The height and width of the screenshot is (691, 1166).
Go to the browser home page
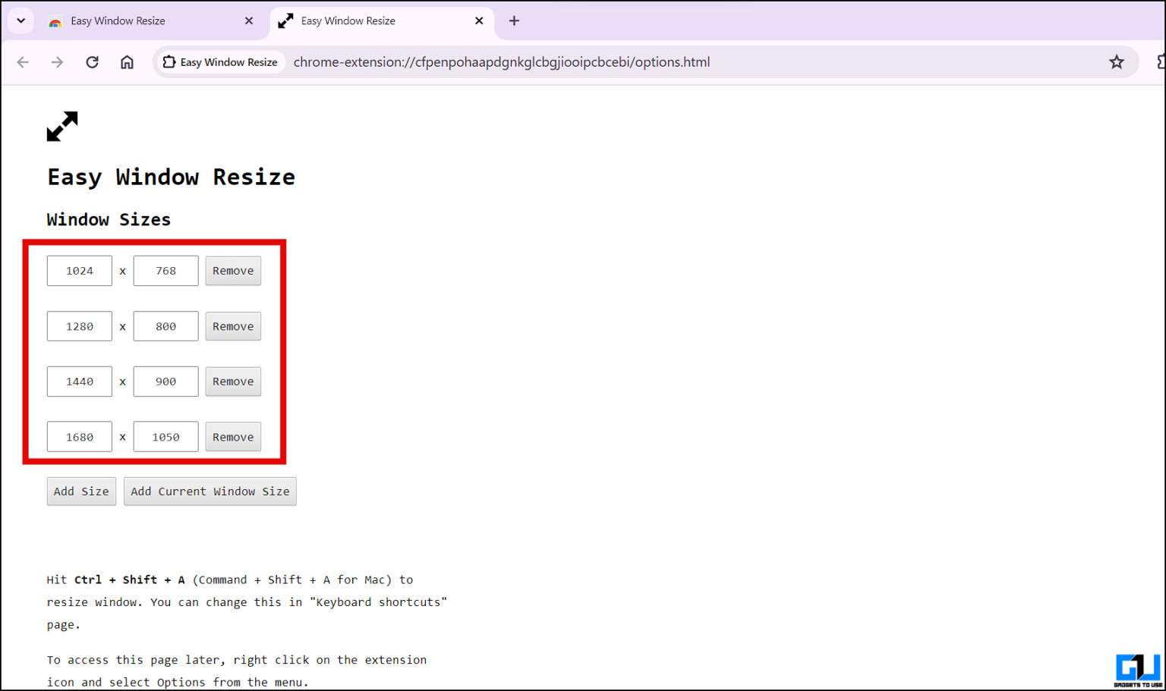click(x=127, y=62)
